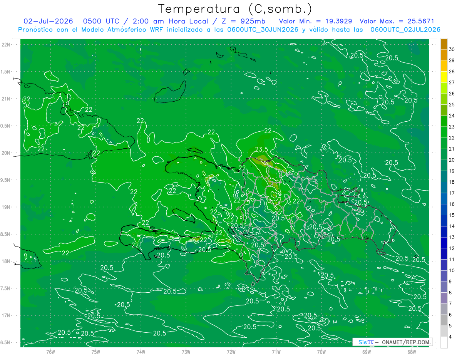Click the color scale label "29"

[x=452, y=60]
